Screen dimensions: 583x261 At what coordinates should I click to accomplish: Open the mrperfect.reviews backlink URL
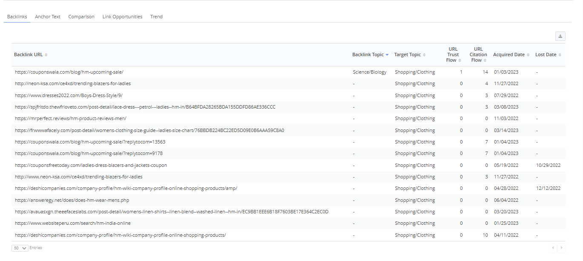[x=71, y=119]
